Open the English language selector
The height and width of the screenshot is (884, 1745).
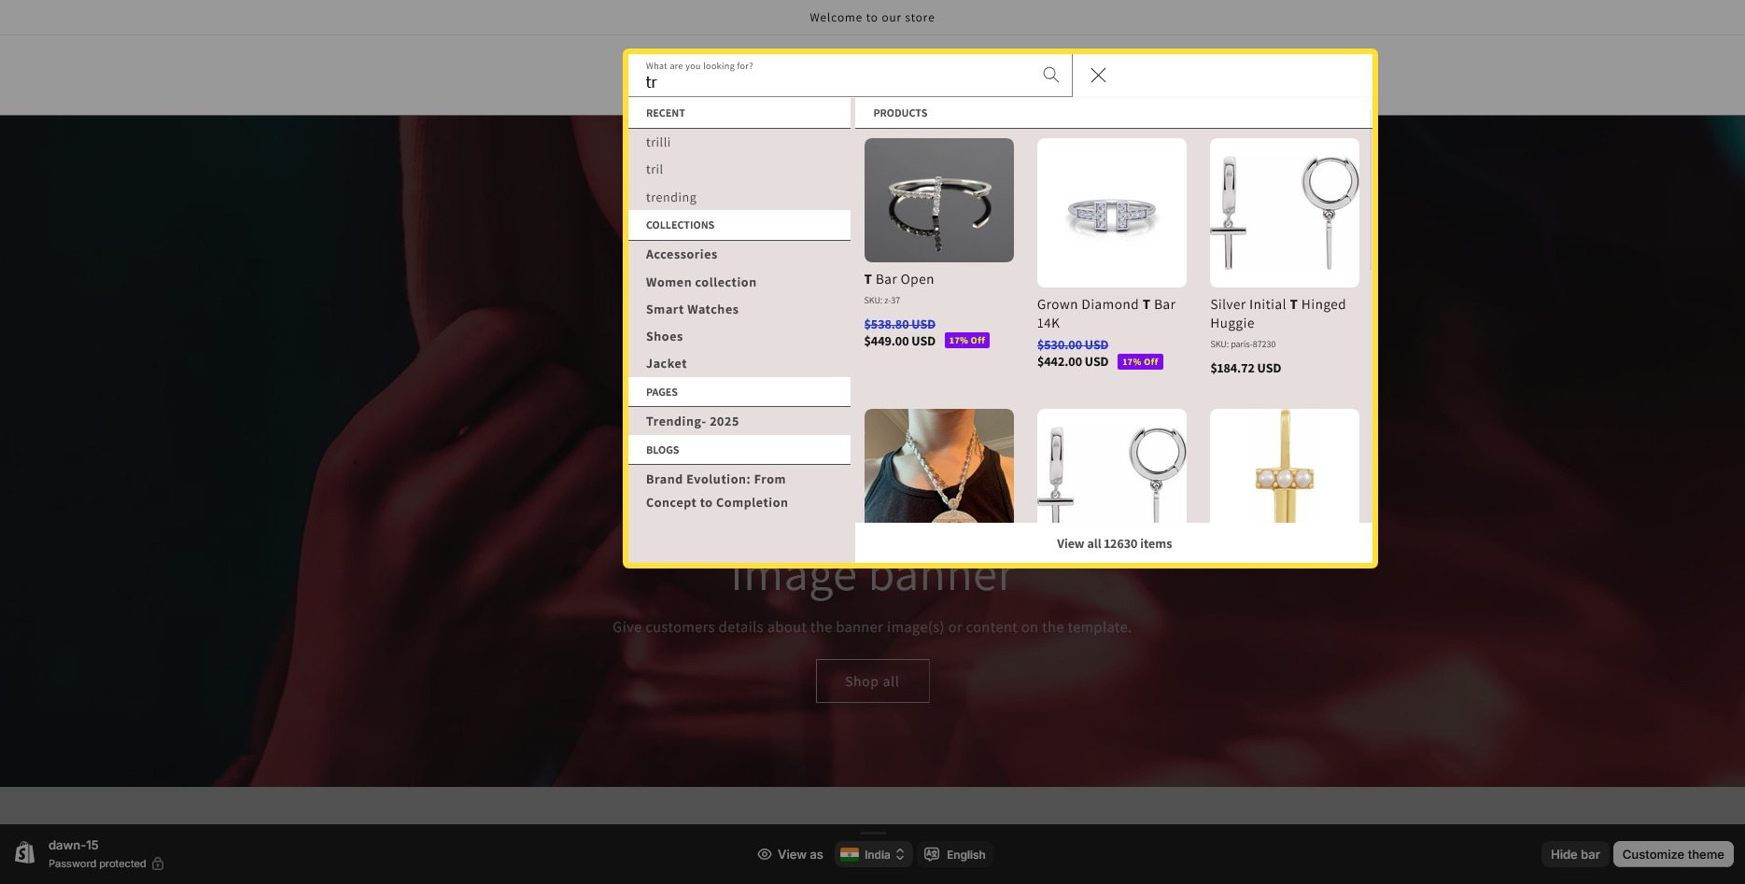tap(954, 854)
